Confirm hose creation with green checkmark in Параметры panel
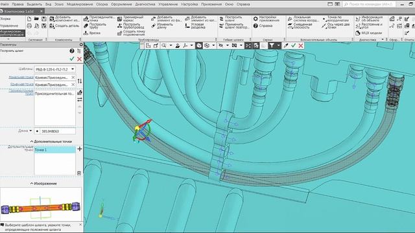Viewport: 415px width, 233px height. coord(72,59)
